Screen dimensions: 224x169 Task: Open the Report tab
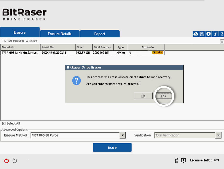coord(99,34)
